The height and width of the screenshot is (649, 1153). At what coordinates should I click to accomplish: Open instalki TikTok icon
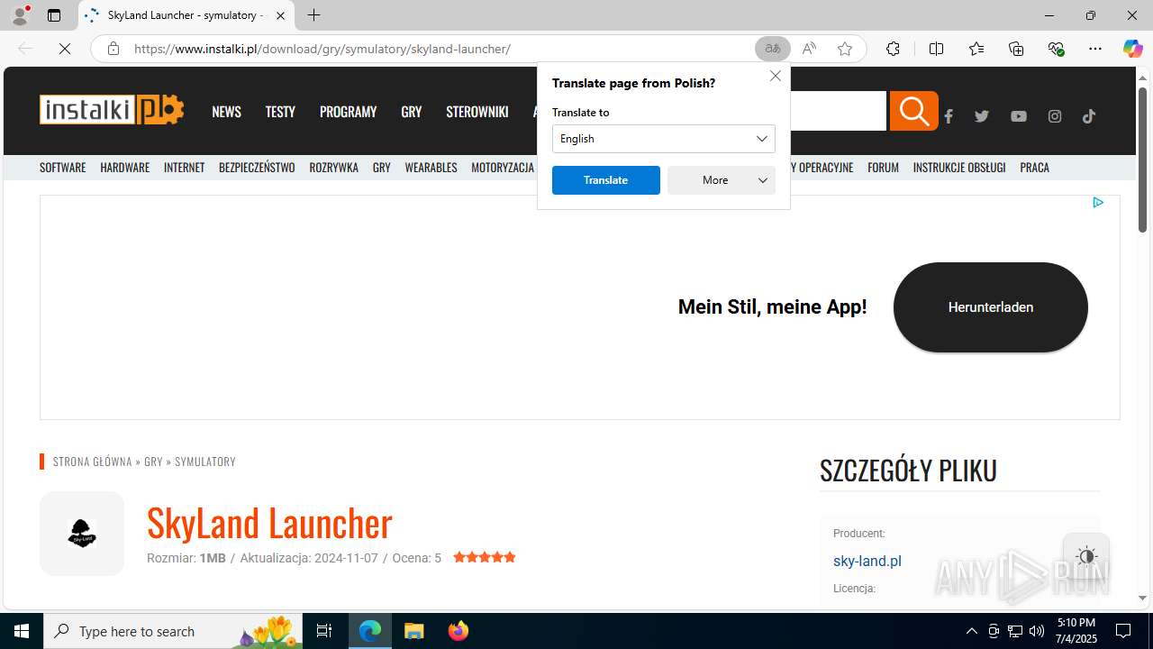pyautogui.click(x=1089, y=116)
